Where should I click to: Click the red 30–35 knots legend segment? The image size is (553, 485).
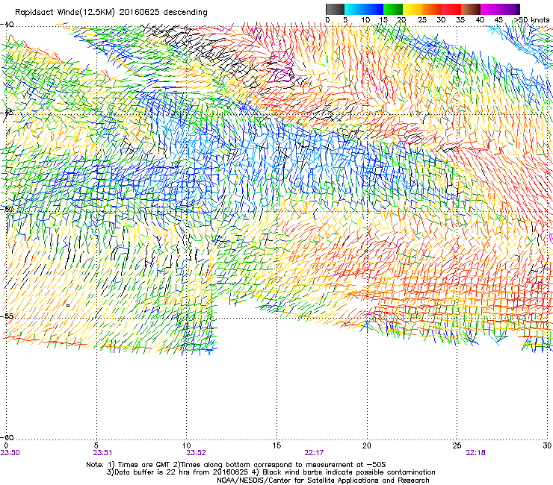click(x=451, y=9)
